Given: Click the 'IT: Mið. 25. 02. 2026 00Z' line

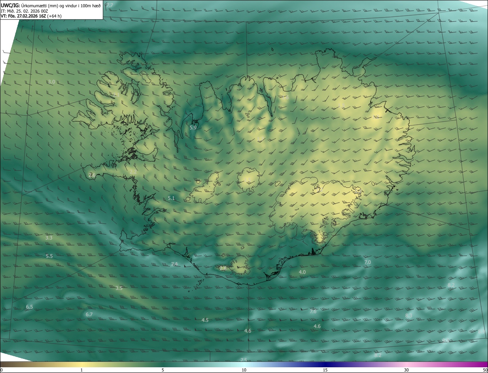Looking at the screenshot, I should click(x=24, y=11).
